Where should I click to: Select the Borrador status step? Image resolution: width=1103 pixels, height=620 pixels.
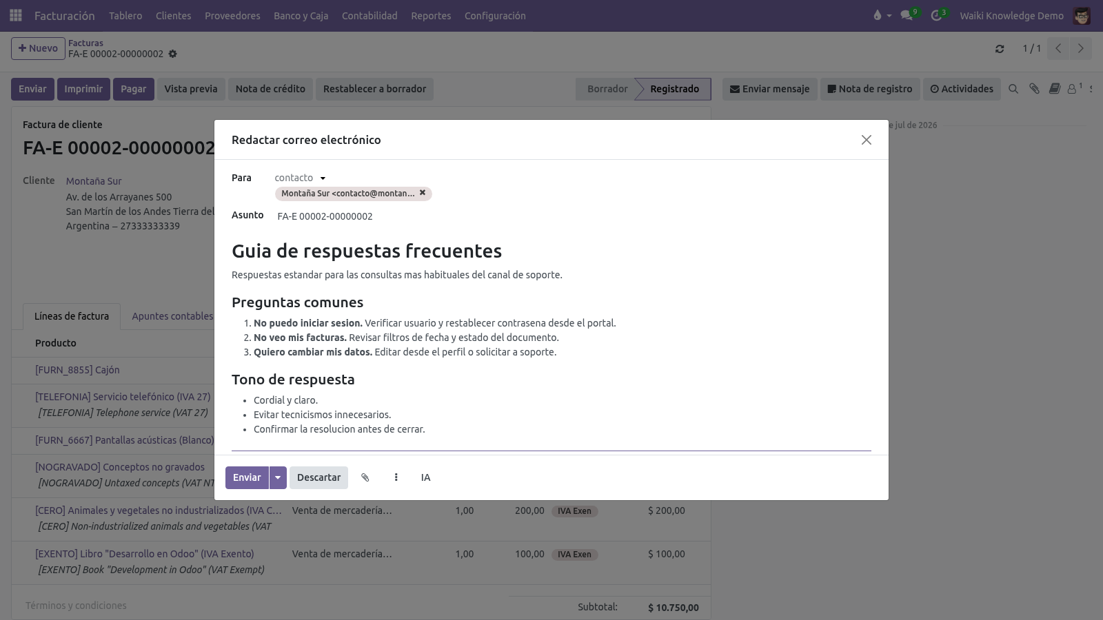(x=607, y=89)
